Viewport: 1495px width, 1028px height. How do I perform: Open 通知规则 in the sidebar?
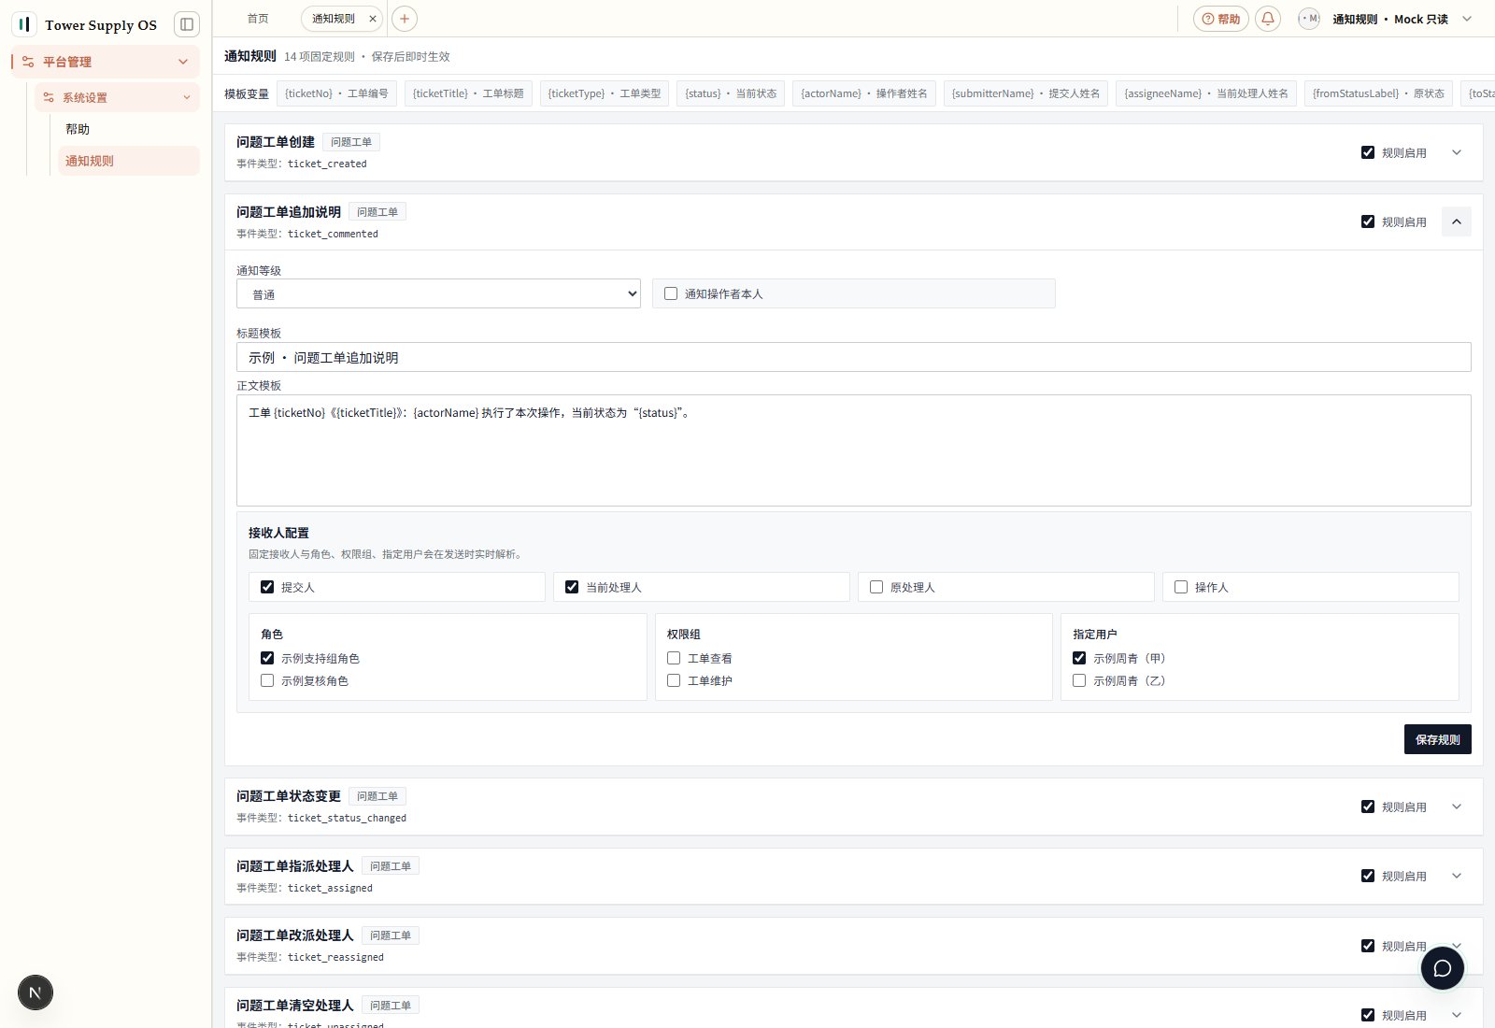tap(128, 161)
